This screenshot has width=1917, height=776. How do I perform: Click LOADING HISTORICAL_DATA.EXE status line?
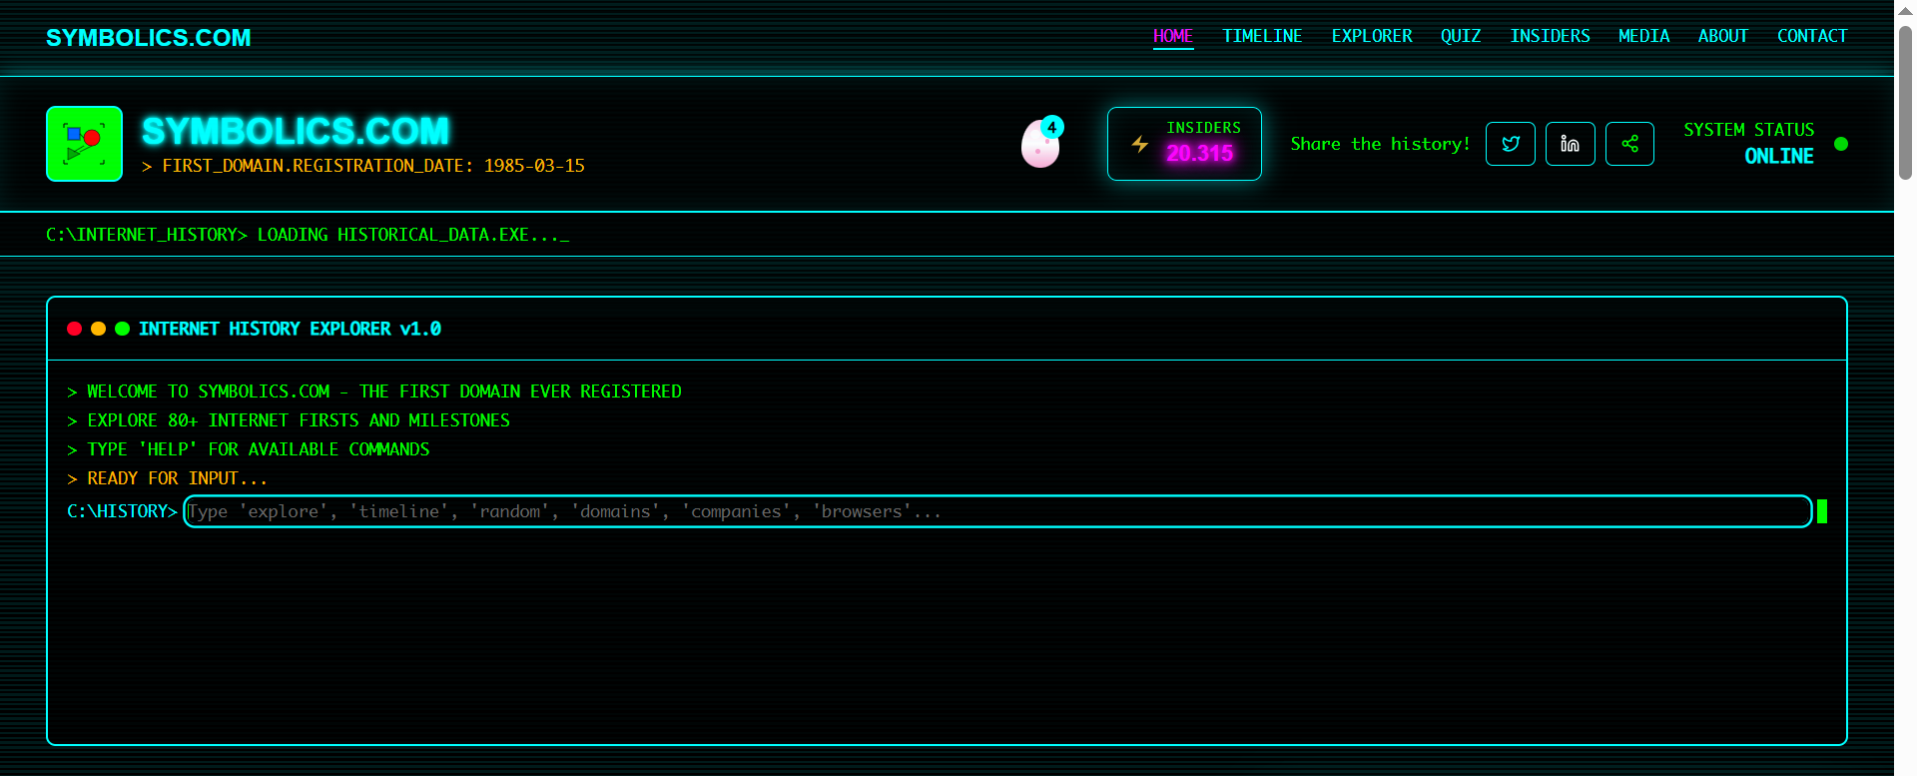click(x=308, y=235)
